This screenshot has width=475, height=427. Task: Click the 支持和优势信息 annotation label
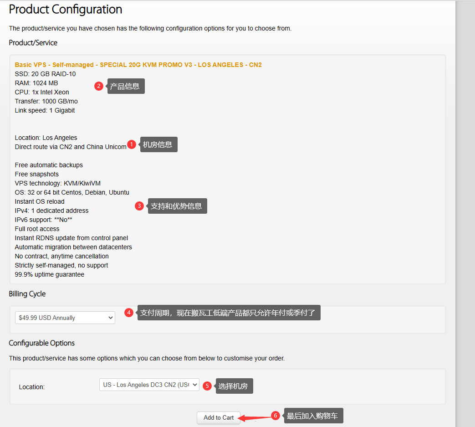coord(177,206)
